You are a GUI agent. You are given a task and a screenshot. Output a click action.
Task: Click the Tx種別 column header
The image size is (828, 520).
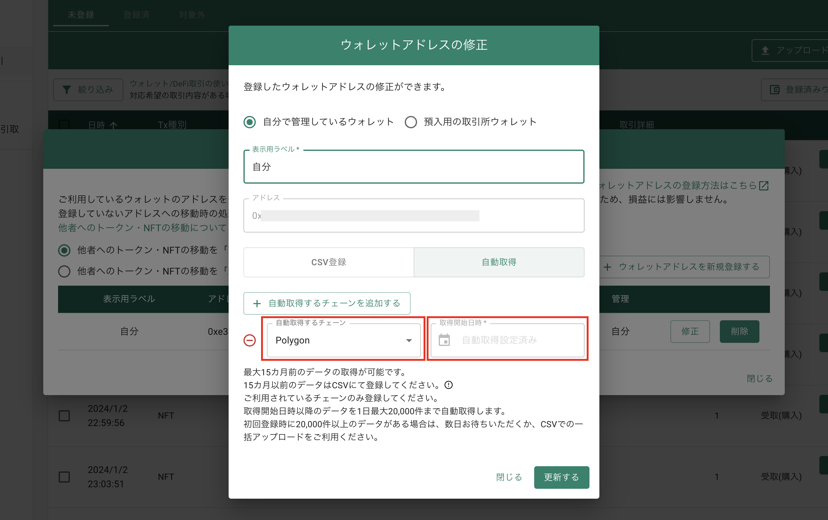coord(172,125)
